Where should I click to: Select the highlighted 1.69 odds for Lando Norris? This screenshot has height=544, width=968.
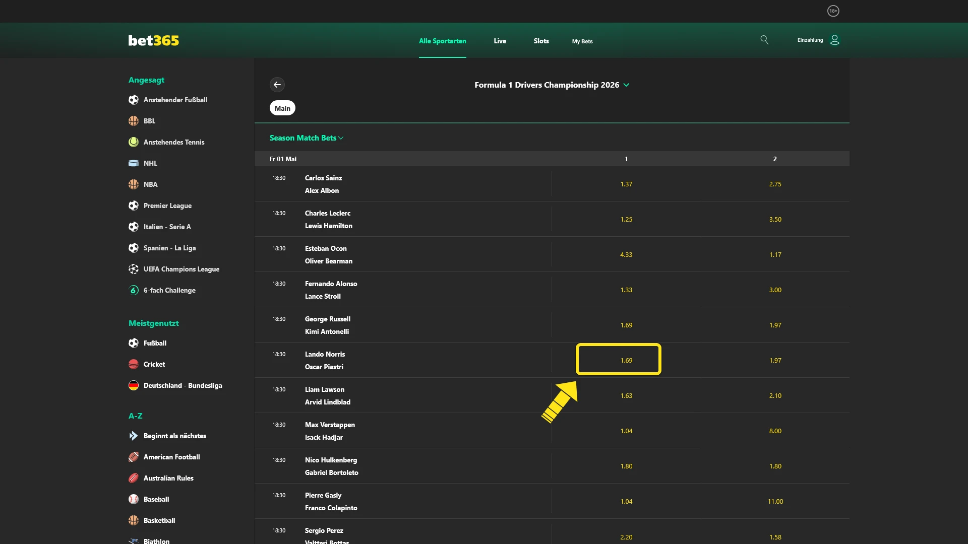(x=619, y=360)
